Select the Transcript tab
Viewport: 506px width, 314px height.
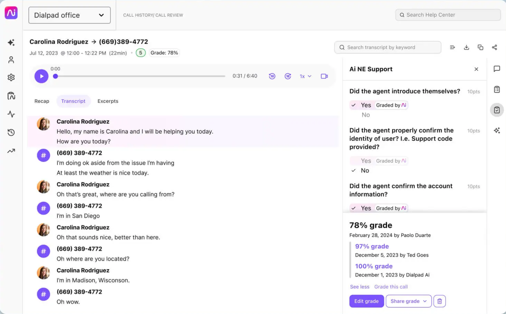[73, 101]
